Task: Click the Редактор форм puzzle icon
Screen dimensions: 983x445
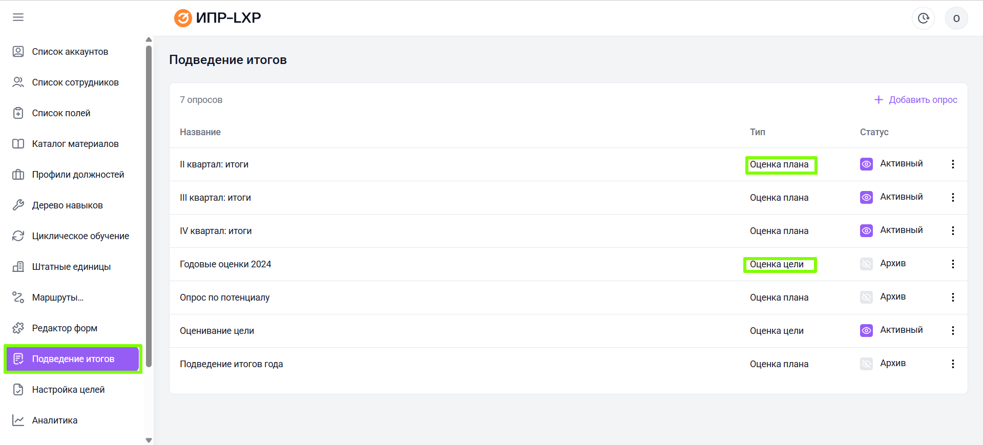Action: pyautogui.click(x=18, y=328)
